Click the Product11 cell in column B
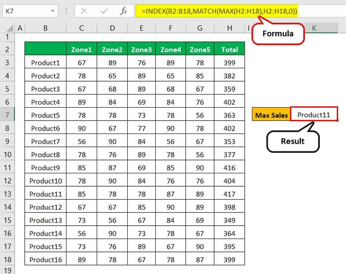The width and height of the screenshot is (346, 274). pos(45,194)
